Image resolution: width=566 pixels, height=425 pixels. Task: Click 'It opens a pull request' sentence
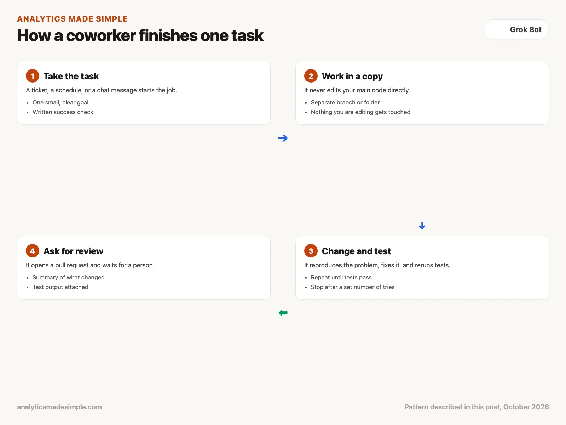tap(90, 265)
